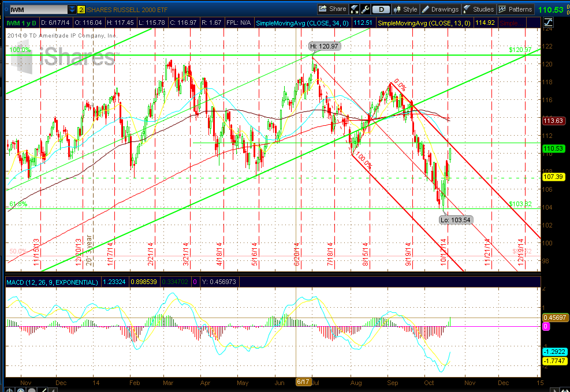Click the left arrow expander at bottom

[53, 390]
